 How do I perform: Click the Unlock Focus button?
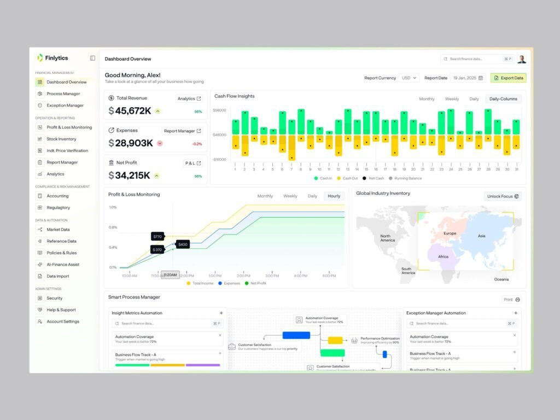pos(503,196)
